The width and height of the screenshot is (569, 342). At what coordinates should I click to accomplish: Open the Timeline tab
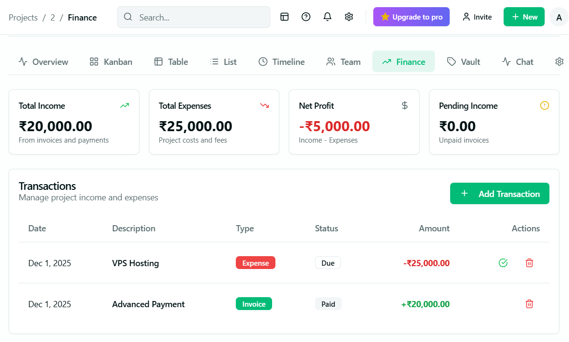pyautogui.click(x=282, y=62)
